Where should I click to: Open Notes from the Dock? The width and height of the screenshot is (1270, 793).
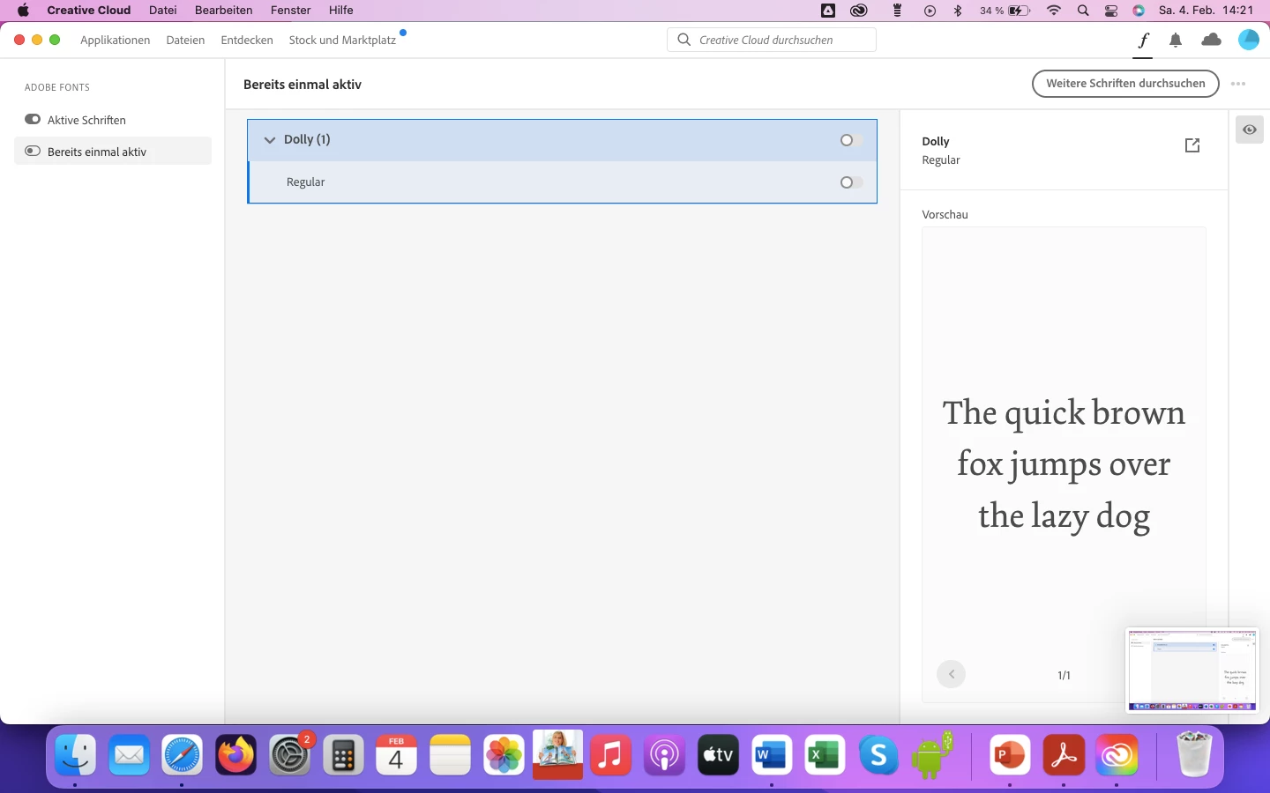point(450,755)
